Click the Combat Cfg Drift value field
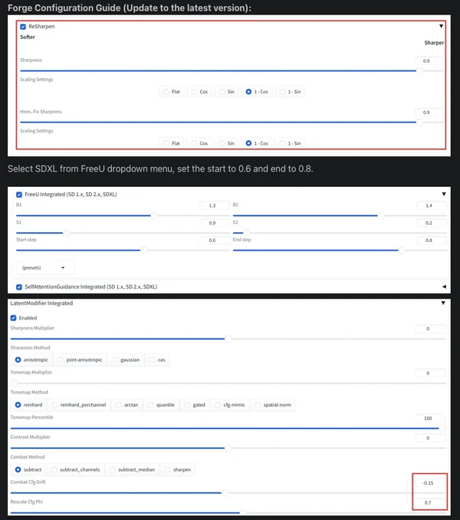Screen dimensions: 460x520 (x=428, y=482)
